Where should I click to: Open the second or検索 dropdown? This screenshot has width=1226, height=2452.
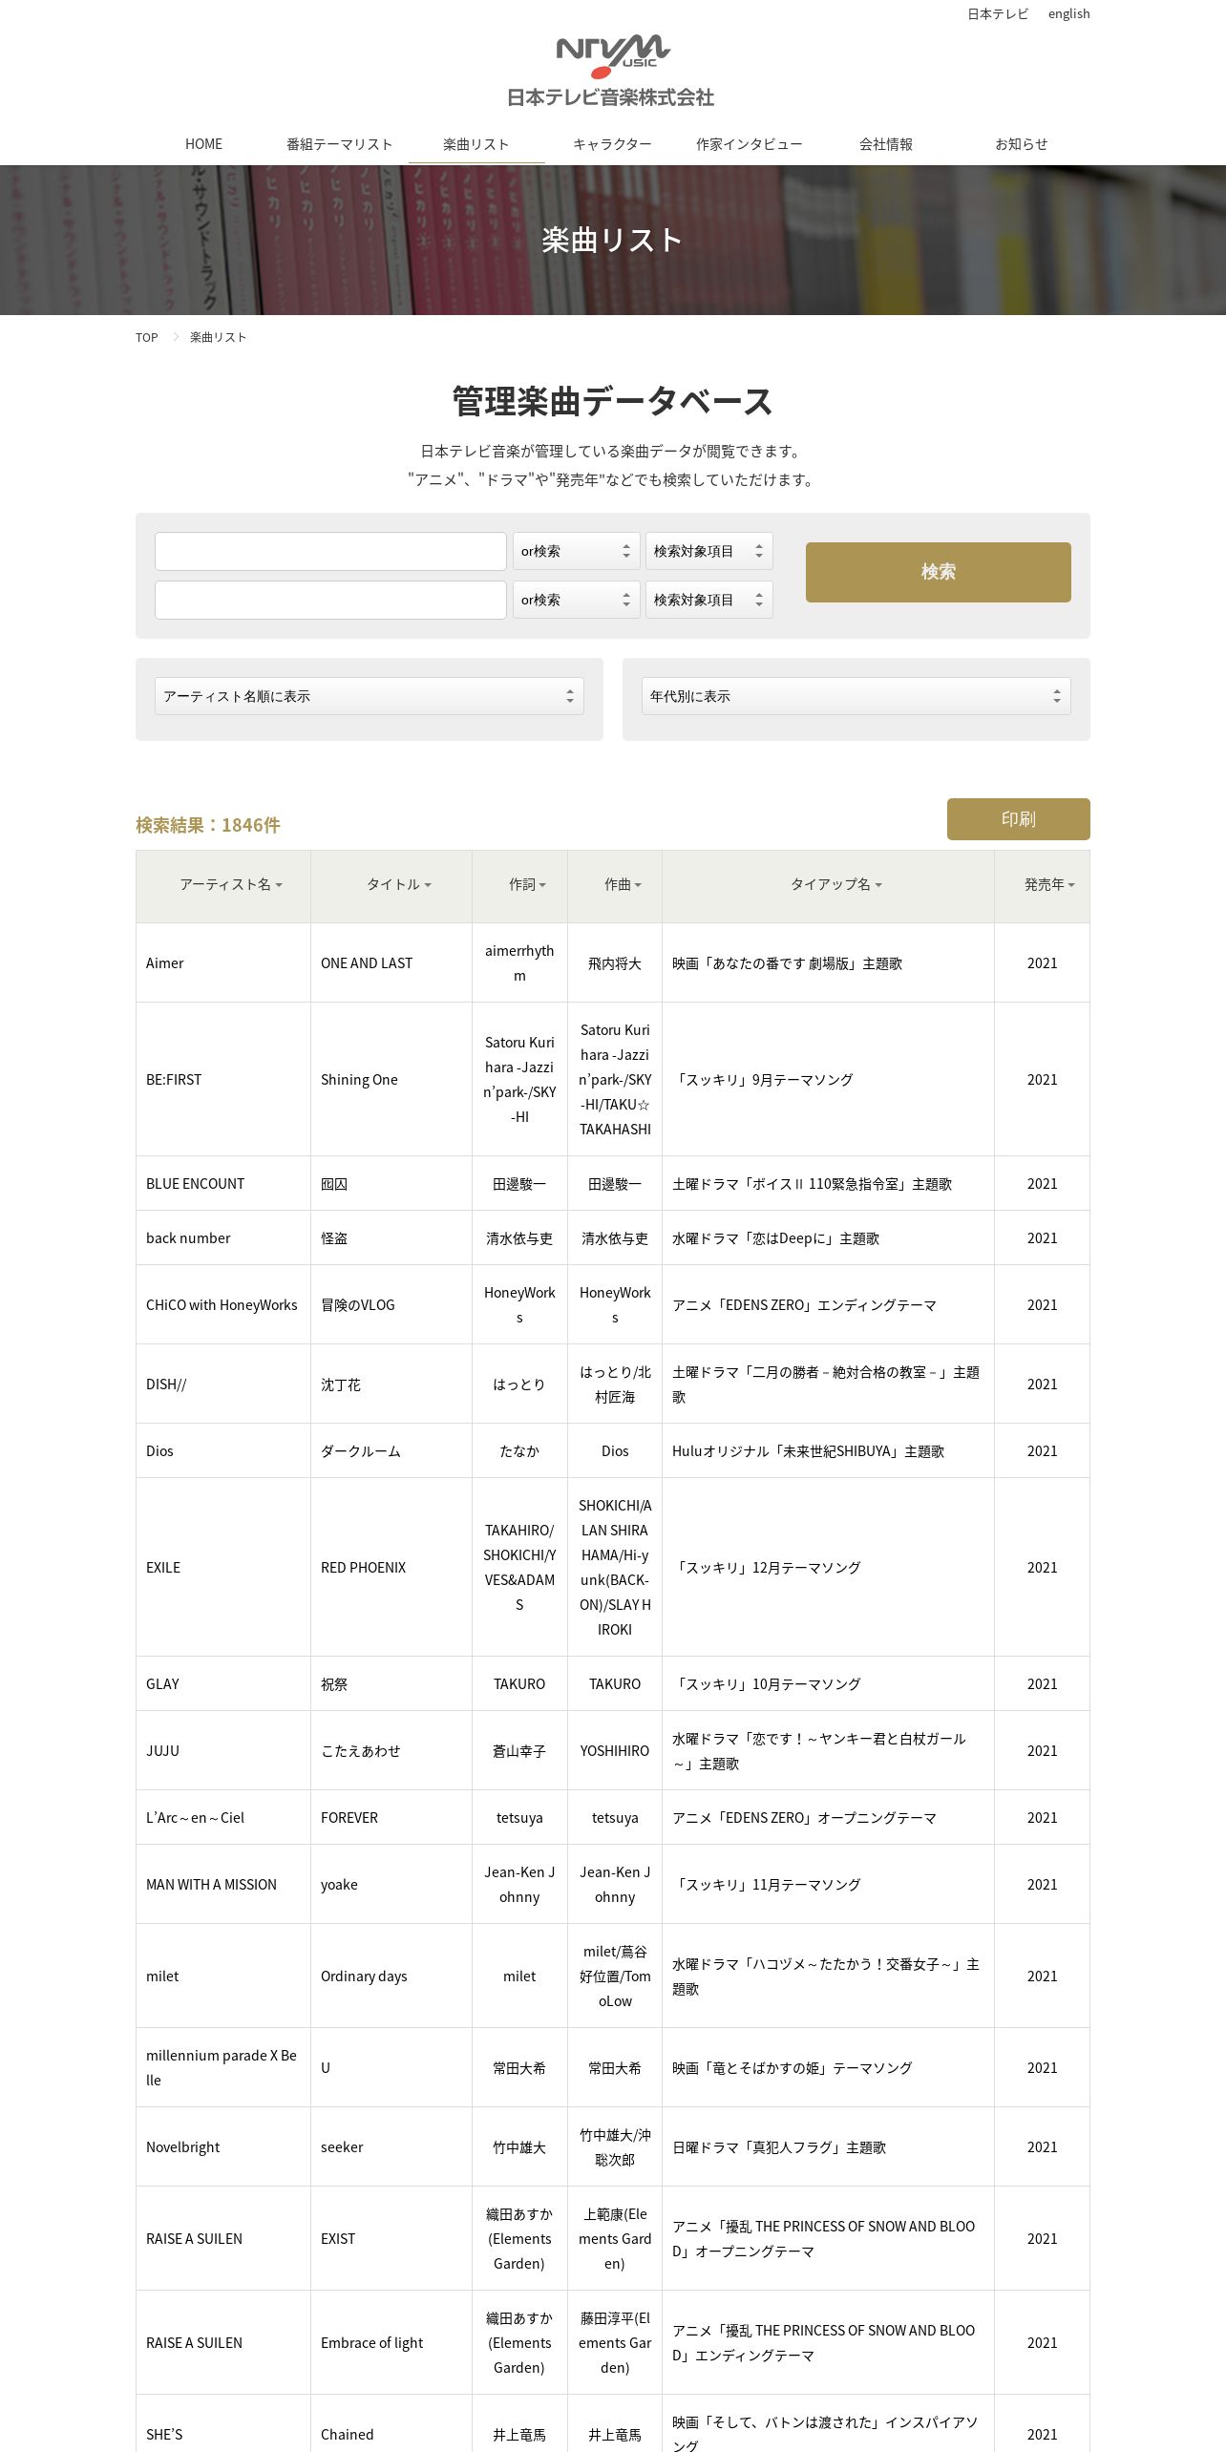(577, 601)
